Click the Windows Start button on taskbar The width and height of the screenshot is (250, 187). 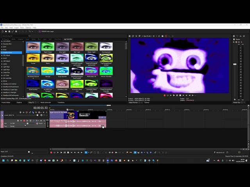coord(4,161)
